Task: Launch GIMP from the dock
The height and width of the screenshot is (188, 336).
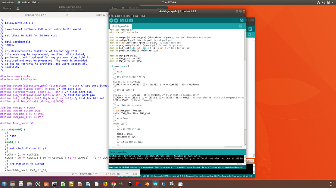Action: (122, 184)
